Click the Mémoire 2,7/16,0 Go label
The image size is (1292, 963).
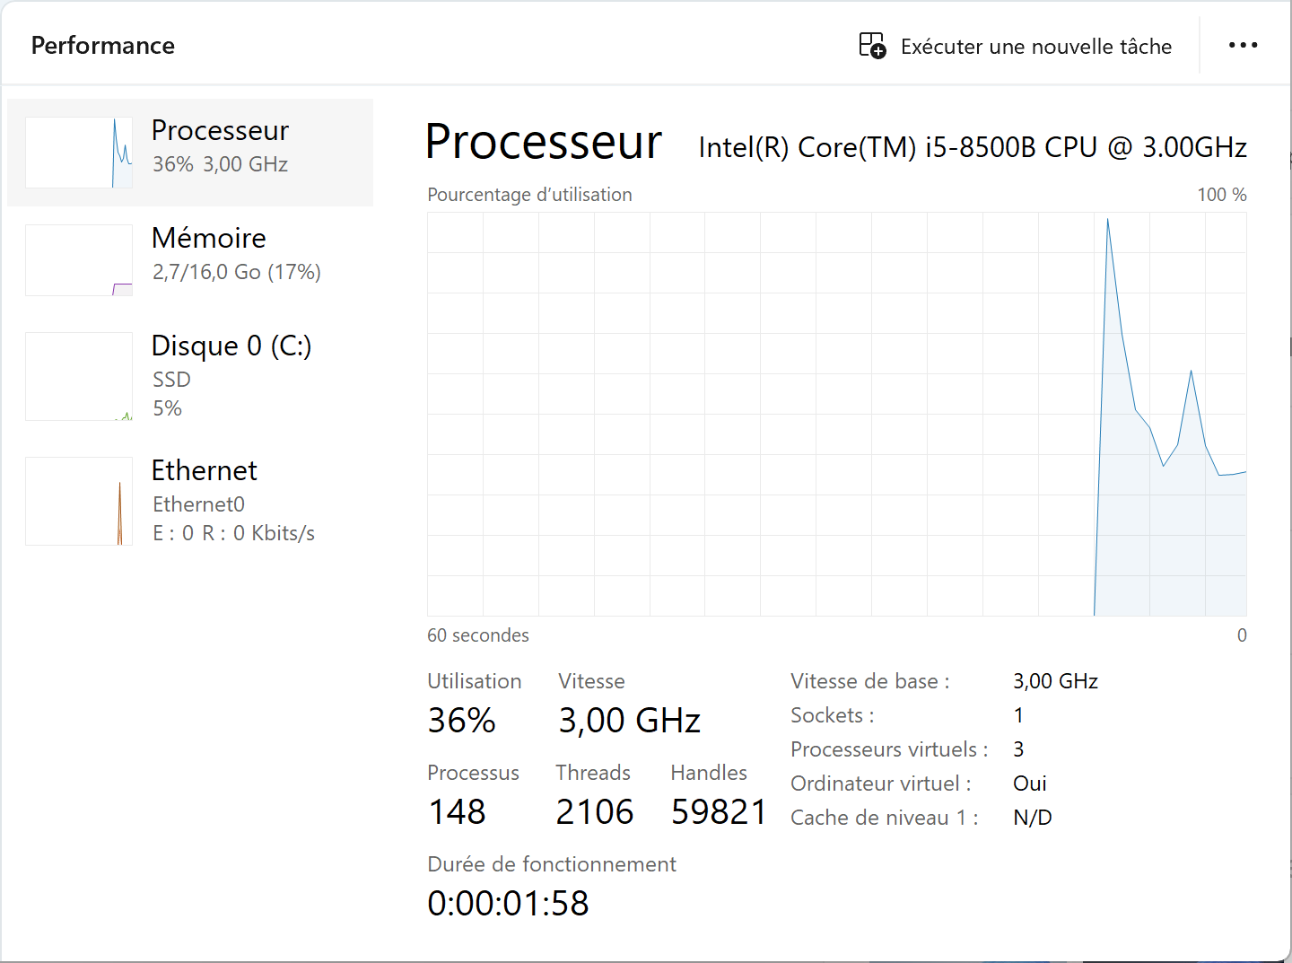(237, 272)
